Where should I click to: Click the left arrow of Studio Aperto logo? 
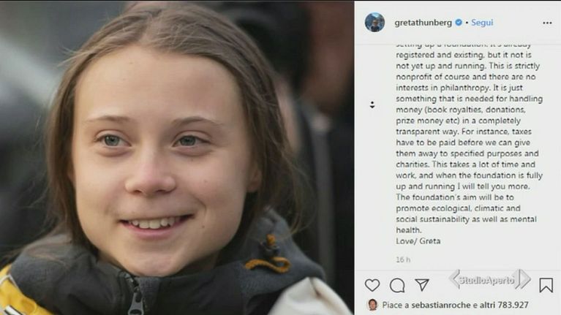pyautogui.click(x=454, y=279)
